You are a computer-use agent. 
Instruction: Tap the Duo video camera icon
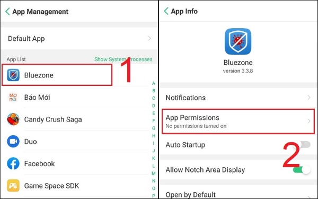click(x=13, y=141)
